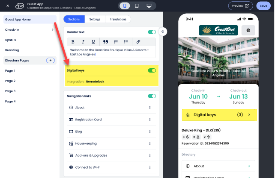This screenshot has width=275, height=178.
Task: Click the Connect to Wi-Fi globe icon
Action: click(71, 167)
